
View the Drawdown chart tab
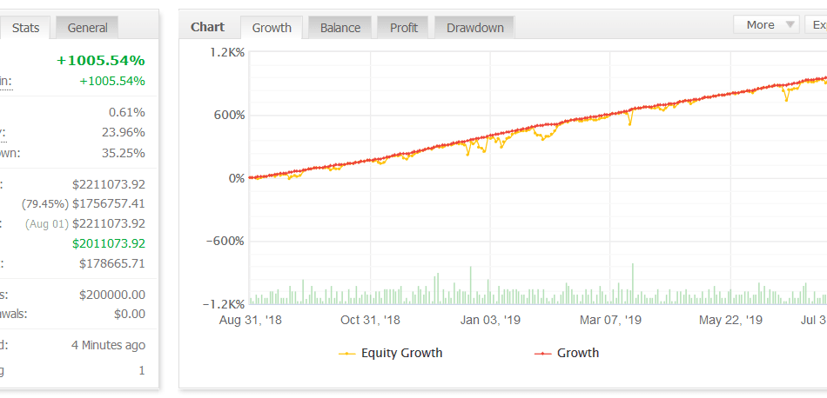coord(474,28)
